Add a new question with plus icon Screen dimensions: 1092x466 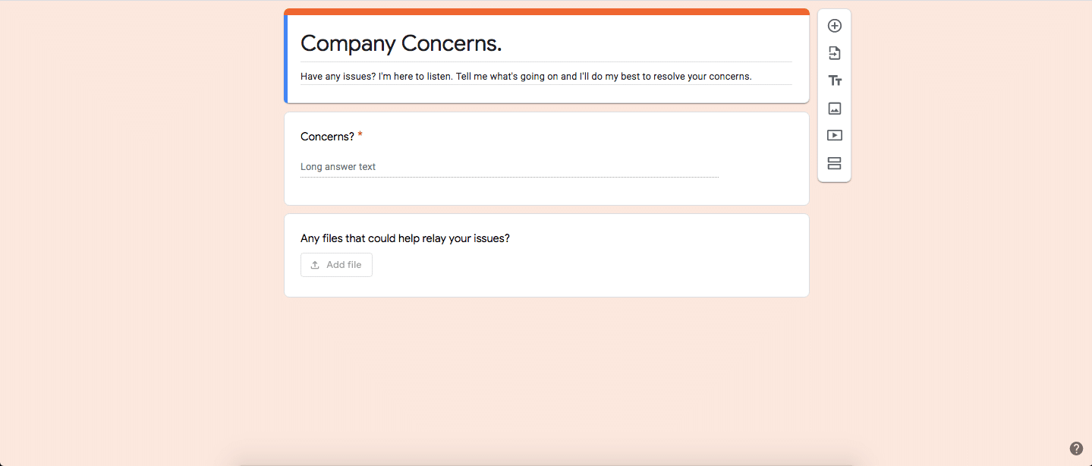(x=834, y=26)
